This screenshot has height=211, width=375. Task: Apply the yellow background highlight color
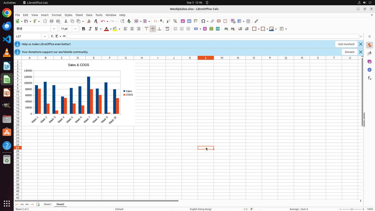pos(115,29)
